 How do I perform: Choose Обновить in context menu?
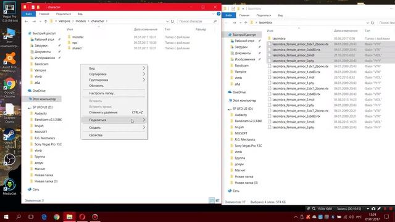[114, 86]
